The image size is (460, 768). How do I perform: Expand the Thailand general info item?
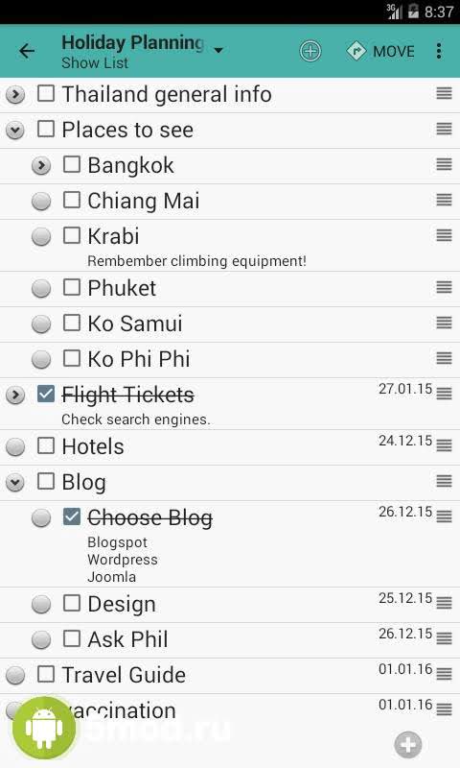pos(15,94)
